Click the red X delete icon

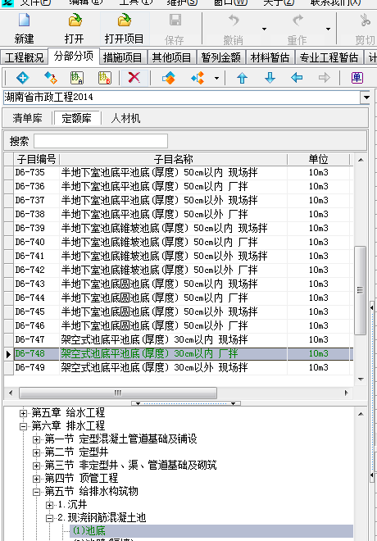pyautogui.click(x=134, y=77)
